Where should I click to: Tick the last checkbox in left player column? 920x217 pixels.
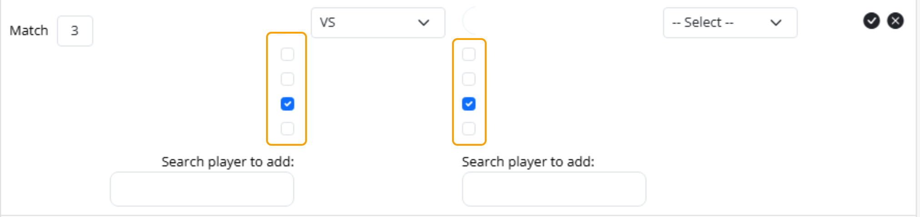pyautogui.click(x=287, y=128)
